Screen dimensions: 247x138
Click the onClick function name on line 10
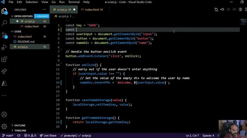click(x=88, y=65)
